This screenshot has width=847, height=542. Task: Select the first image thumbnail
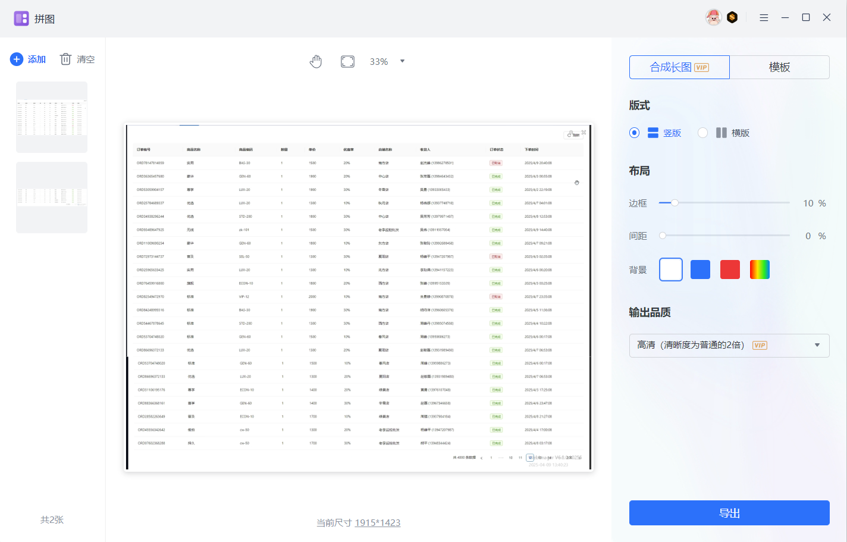click(x=52, y=117)
